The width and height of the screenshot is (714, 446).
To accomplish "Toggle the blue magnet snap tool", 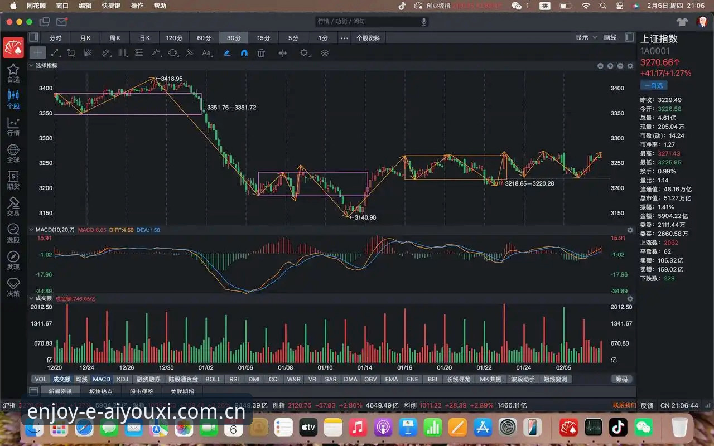I will click(244, 53).
